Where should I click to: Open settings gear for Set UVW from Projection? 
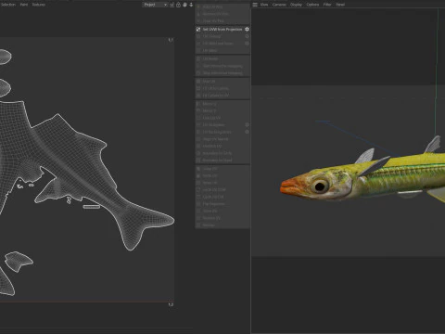247,29
